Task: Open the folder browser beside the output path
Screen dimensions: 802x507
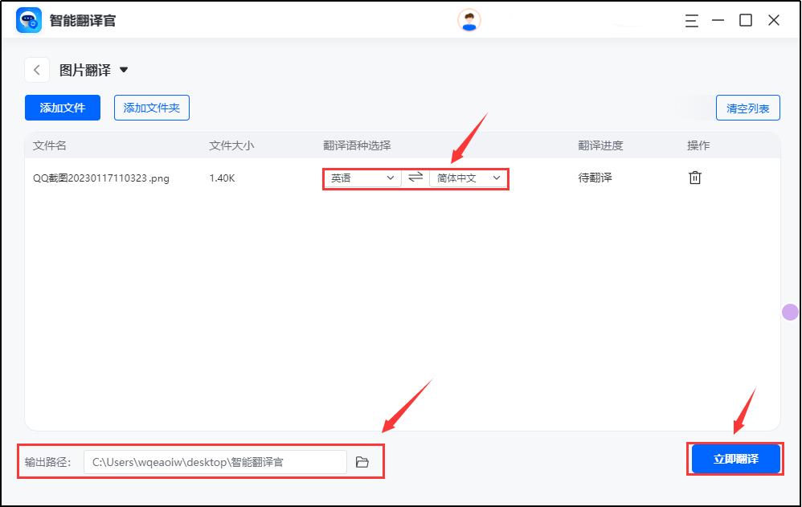Action: [363, 461]
